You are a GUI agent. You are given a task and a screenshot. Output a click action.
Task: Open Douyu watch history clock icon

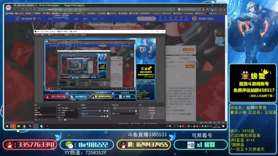pos(160,18)
